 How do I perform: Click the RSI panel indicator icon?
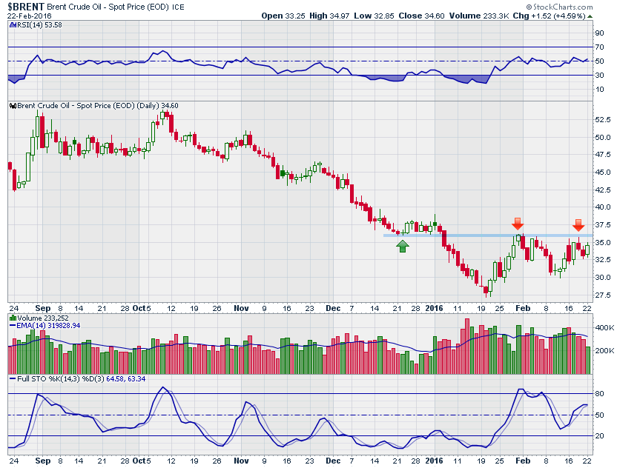[12, 24]
